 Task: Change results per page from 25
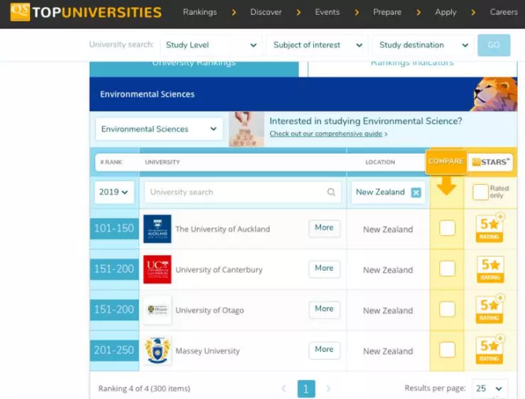(490, 388)
